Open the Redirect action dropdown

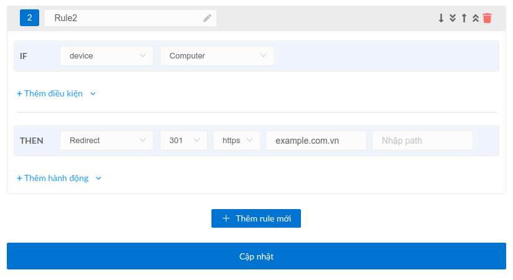(x=107, y=141)
